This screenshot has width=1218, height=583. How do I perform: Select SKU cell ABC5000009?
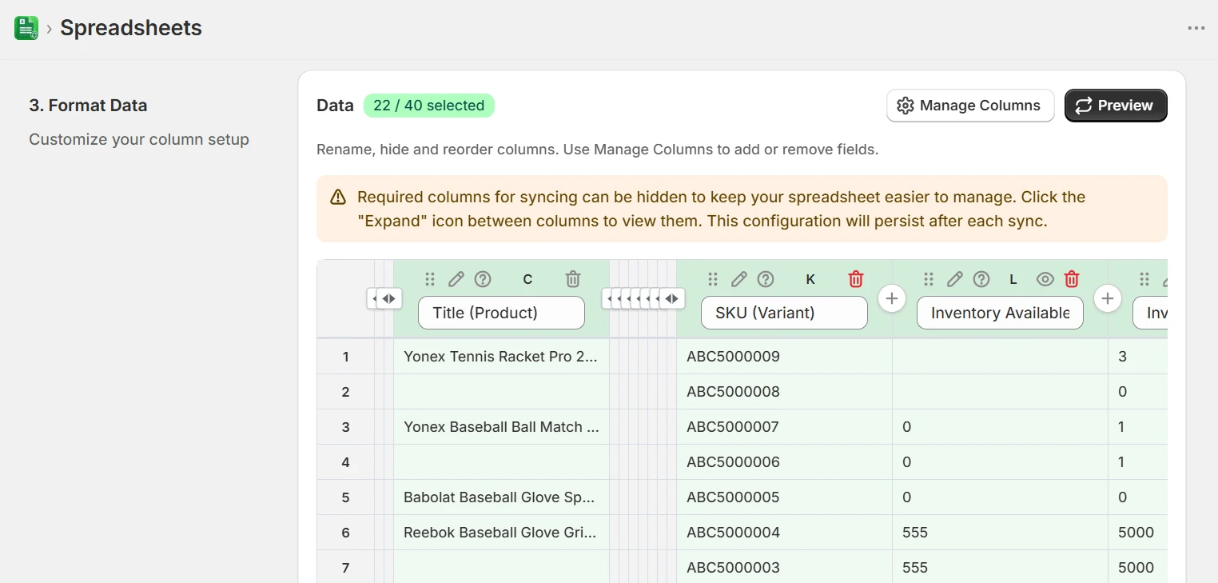point(784,357)
